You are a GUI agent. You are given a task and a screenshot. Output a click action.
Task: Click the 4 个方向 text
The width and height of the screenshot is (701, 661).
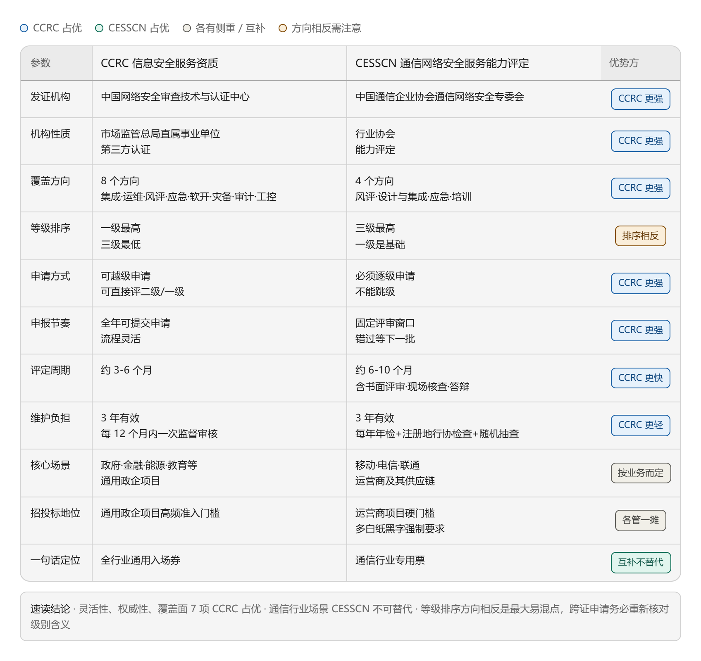coord(375,181)
